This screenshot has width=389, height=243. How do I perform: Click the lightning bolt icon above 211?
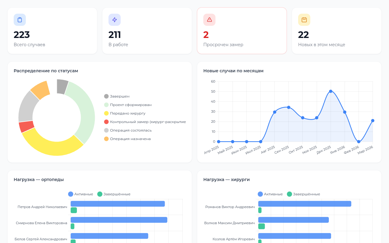115,20
